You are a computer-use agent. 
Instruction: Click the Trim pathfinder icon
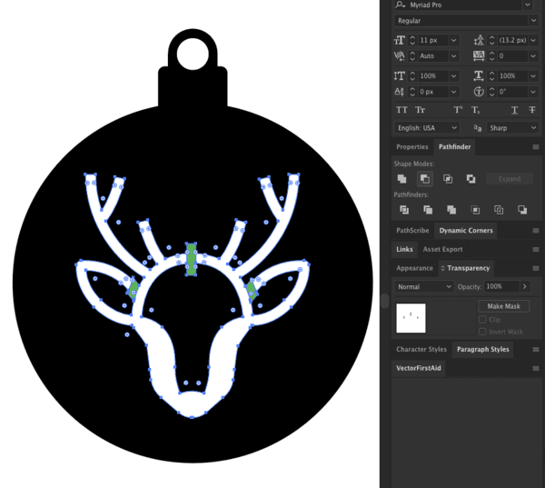428,210
